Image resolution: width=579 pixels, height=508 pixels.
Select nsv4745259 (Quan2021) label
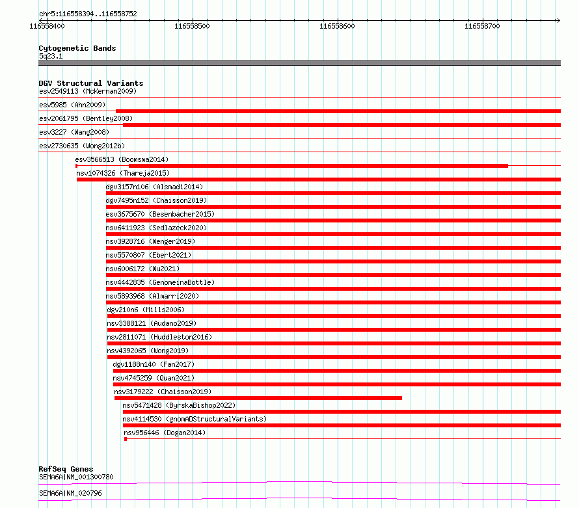[x=154, y=378]
